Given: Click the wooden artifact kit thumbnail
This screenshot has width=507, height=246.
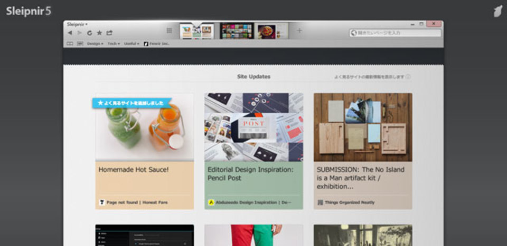Looking at the screenshot, I should [363, 127].
